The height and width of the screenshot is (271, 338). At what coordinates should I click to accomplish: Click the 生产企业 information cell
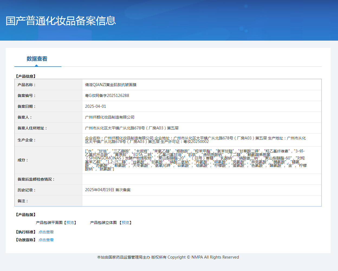(x=202, y=140)
